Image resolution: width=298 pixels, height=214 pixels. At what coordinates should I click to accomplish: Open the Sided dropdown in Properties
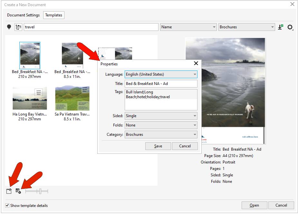[195, 116]
